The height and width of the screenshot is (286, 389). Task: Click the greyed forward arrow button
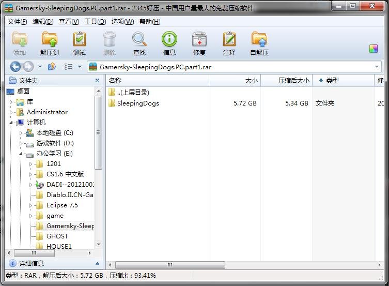[28, 67]
